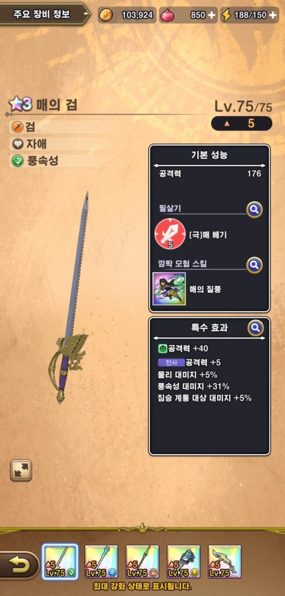Tap the 풍속성 wind attribute tag
Viewport: 285px width, 596px height.
35,161
